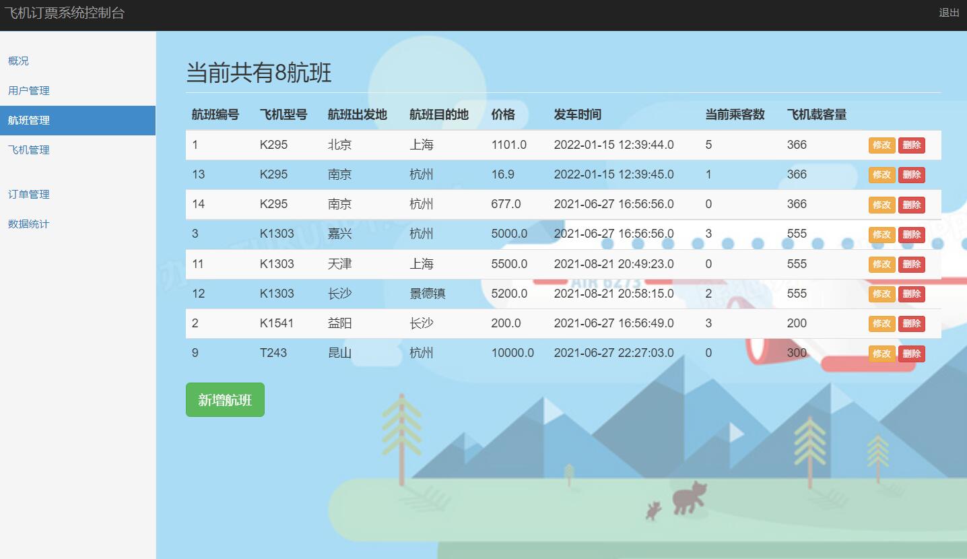Image resolution: width=967 pixels, height=559 pixels.
Task: Open 数据统计 from the sidebar
Action: 28,224
